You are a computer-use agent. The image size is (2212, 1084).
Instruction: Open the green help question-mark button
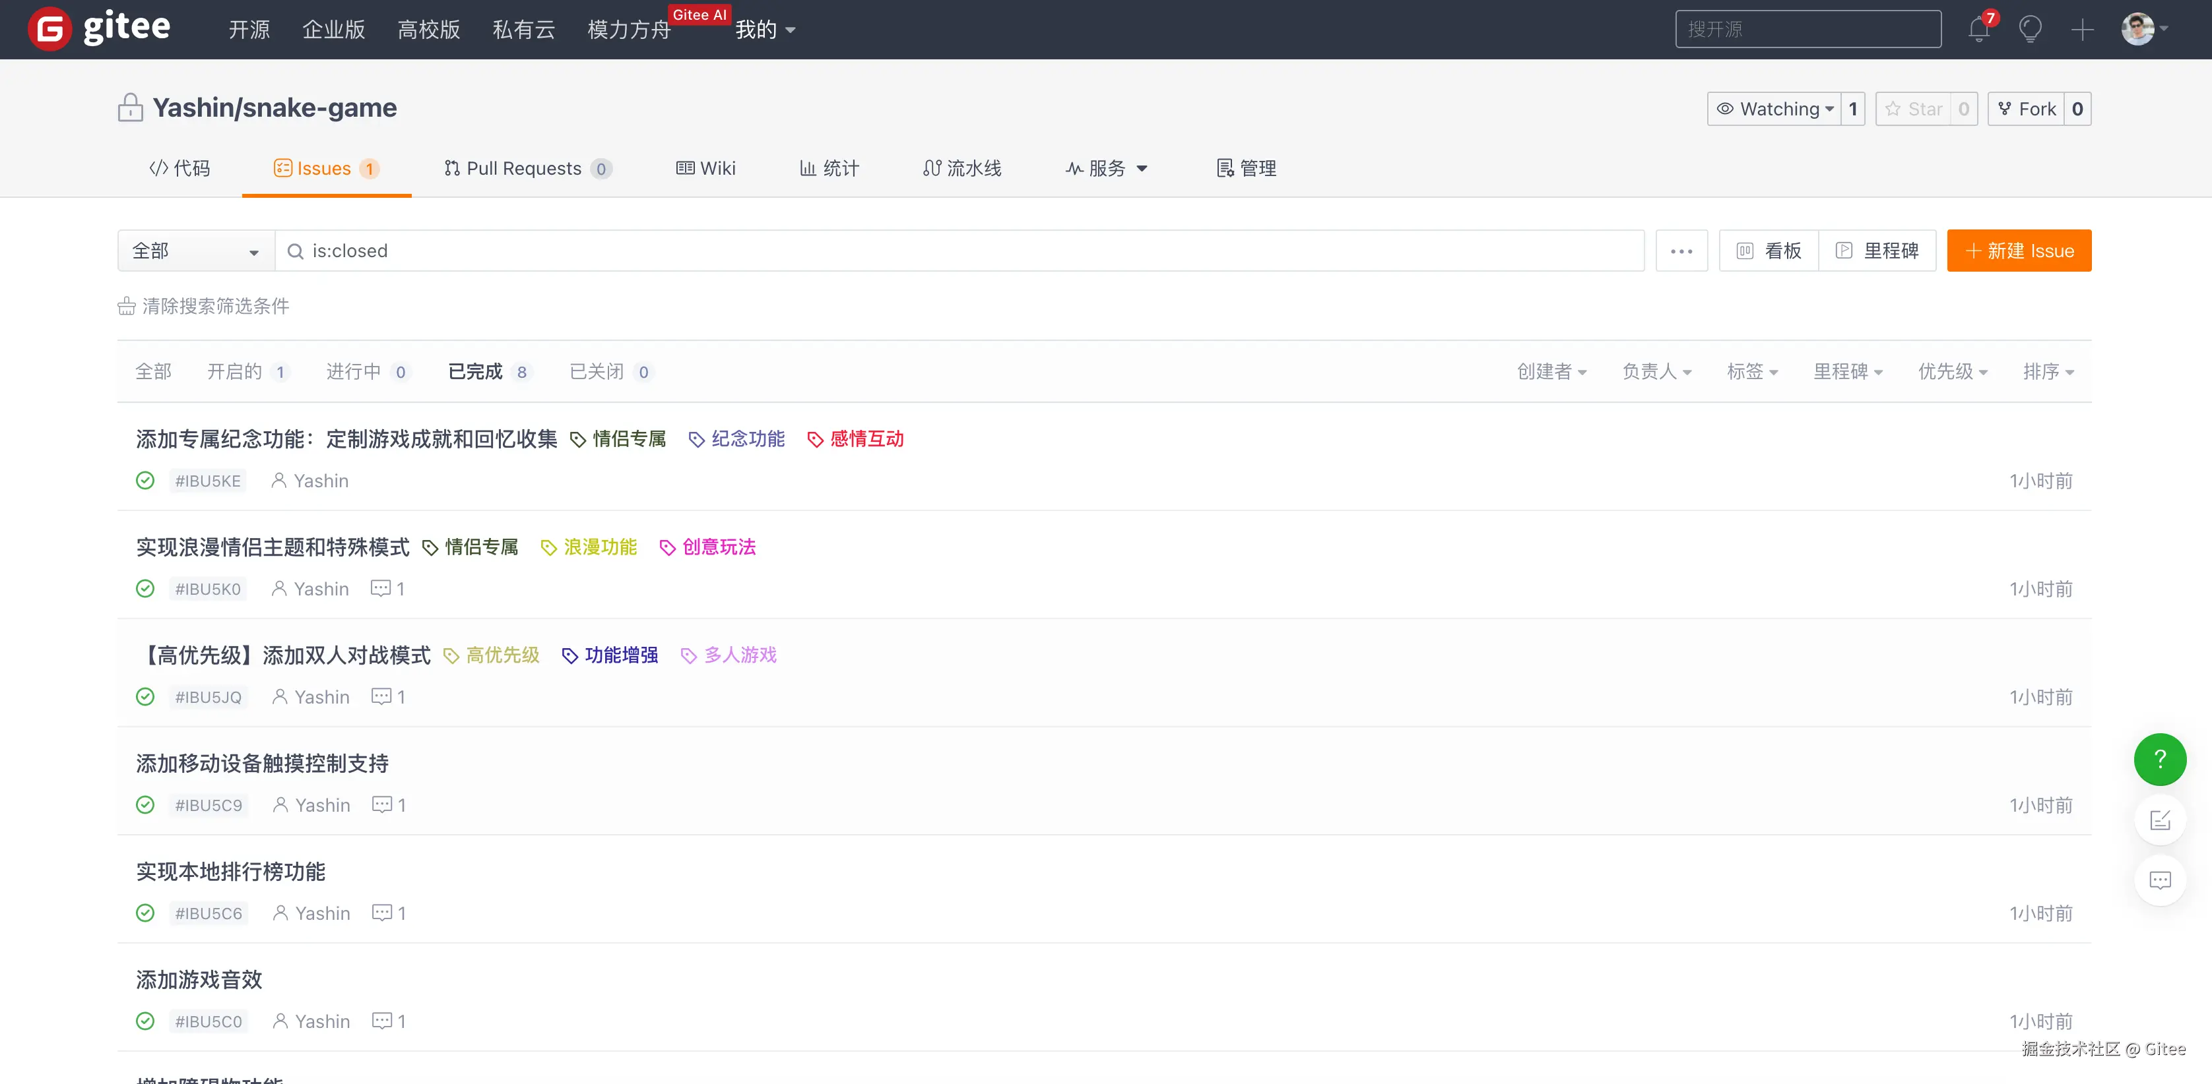(2160, 760)
